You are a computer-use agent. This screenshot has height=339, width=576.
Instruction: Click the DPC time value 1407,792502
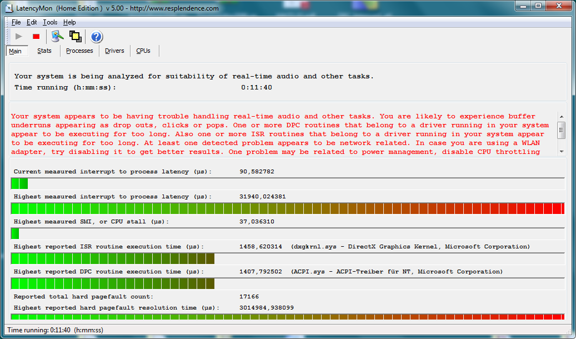point(261,272)
